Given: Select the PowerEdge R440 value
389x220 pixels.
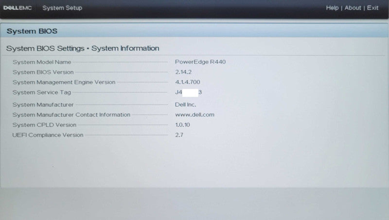Looking at the screenshot, I should (200, 62).
